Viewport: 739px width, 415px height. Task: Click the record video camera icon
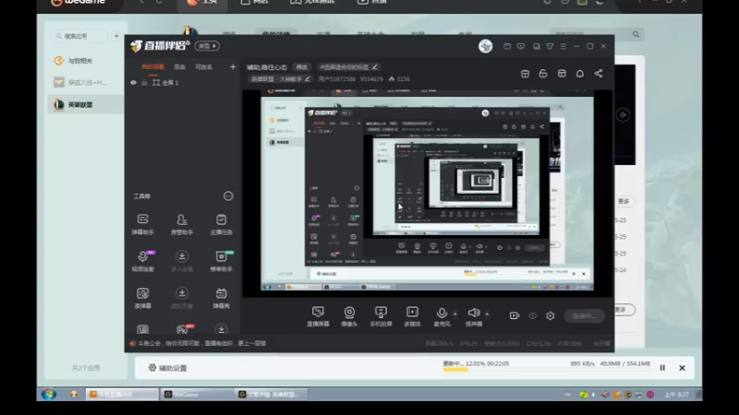(x=515, y=315)
